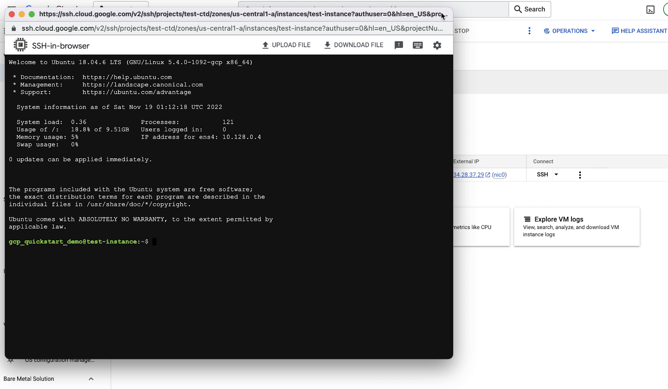Viewport: 668px width, 389px height.
Task: Open the external link icon beside IP
Action: (488, 175)
